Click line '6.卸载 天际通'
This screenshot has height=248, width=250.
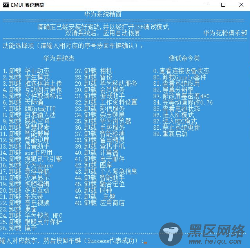[x=23, y=103]
